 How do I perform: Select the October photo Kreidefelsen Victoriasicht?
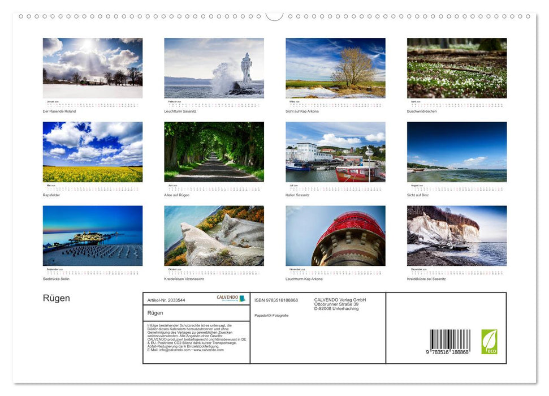coord(213,236)
